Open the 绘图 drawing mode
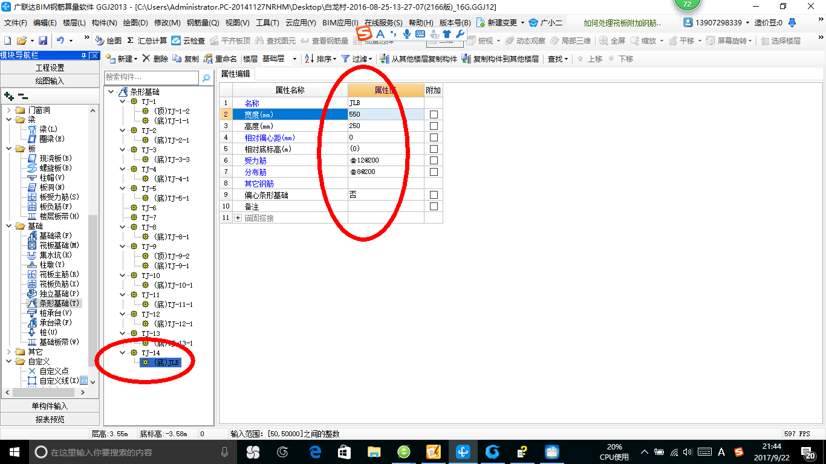Screen dimensions: 826x464 (109, 40)
